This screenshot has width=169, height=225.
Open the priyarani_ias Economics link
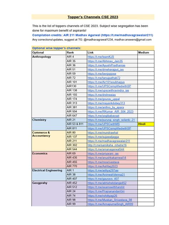point(103,153)
